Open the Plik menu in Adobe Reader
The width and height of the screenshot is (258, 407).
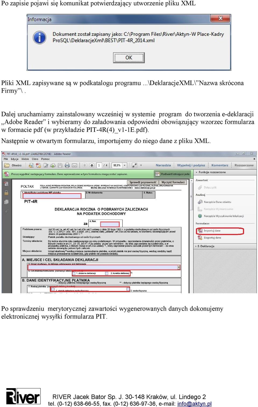point(6,159)
